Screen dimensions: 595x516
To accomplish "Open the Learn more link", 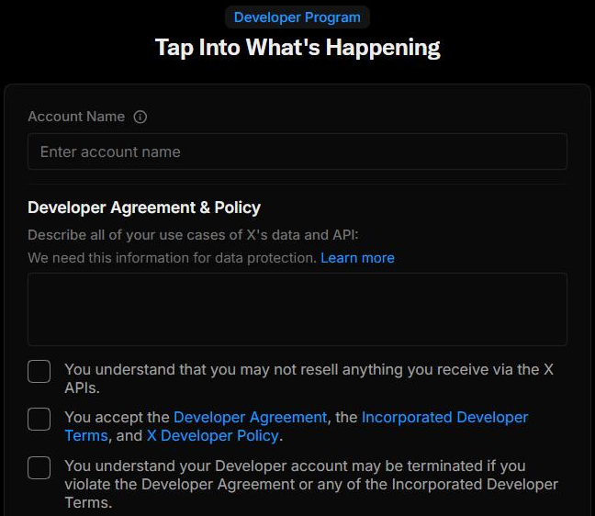I will [357, 258].
